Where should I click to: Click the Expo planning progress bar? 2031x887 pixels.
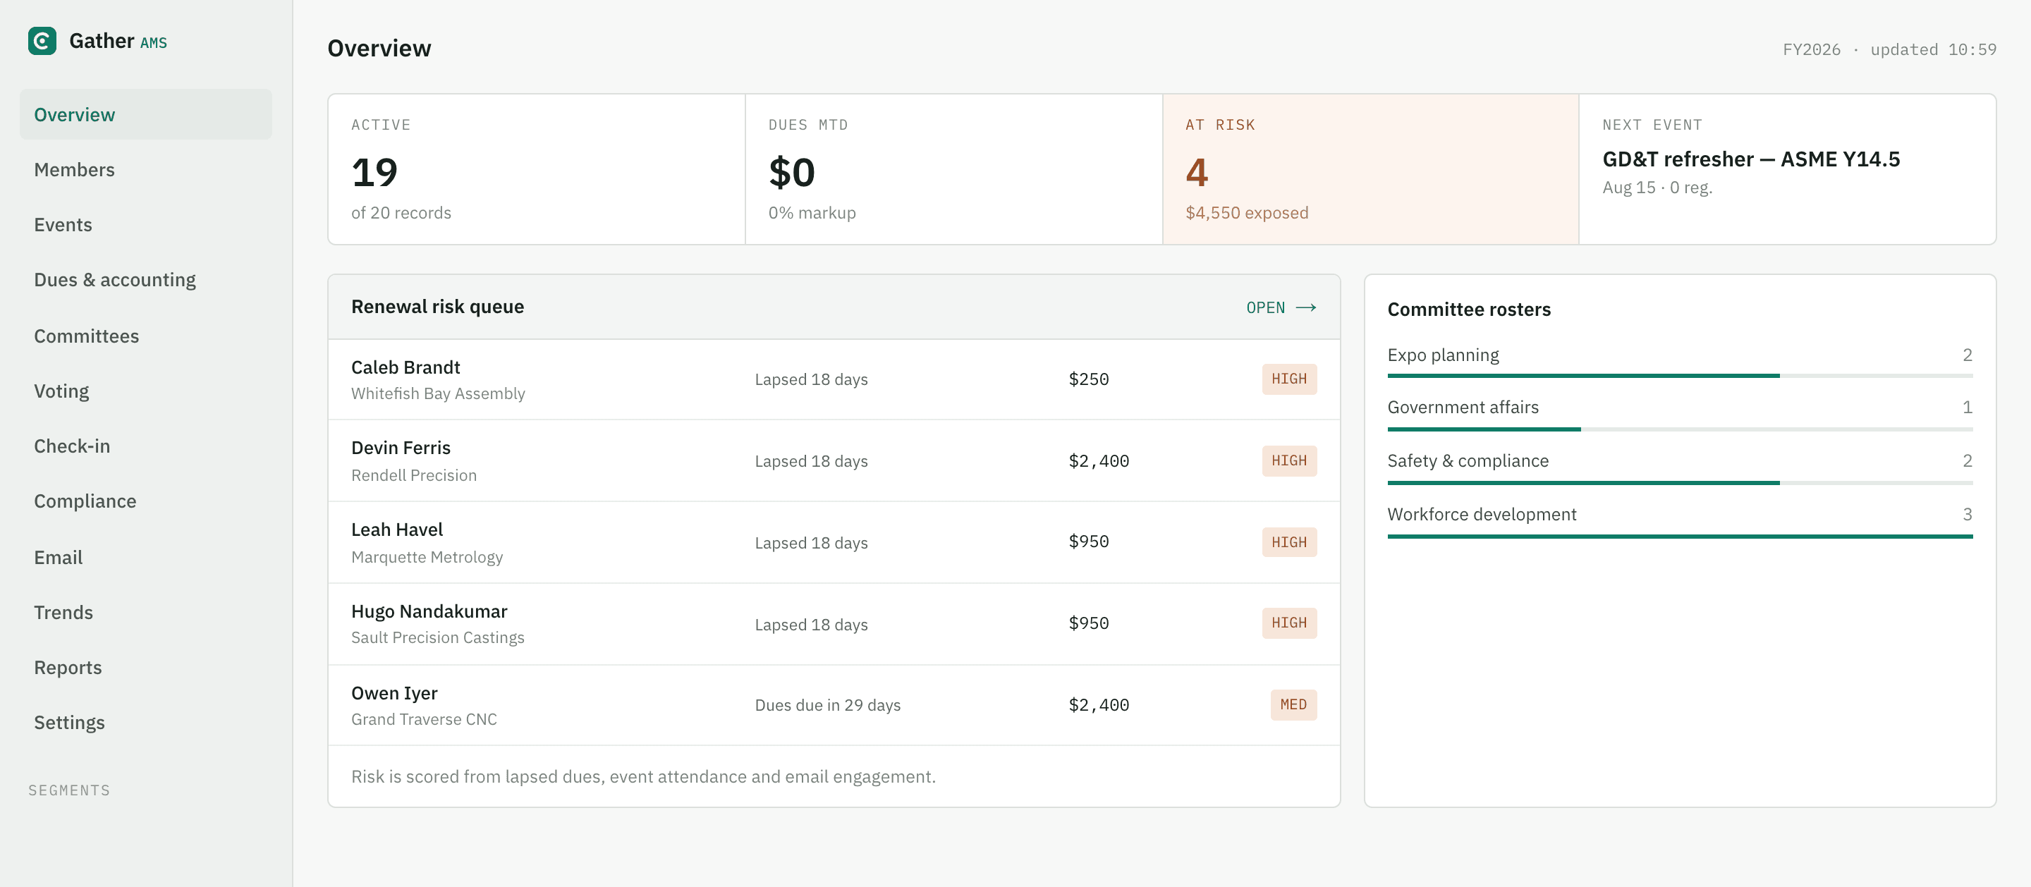pos(1679,376)
